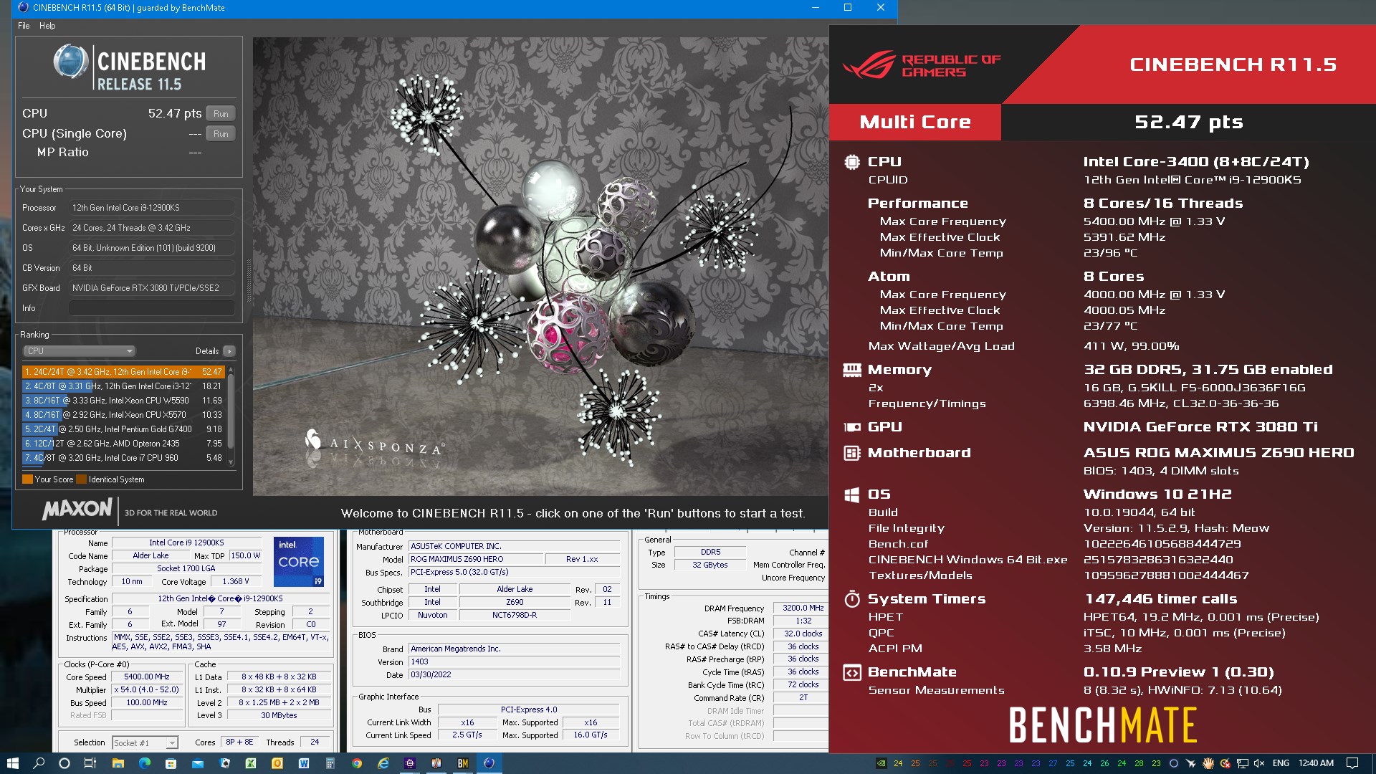The image size is (1376, 774).
Task: Click the DRAM Frequency 3200.0 MHz value
Action: (801, 608)
